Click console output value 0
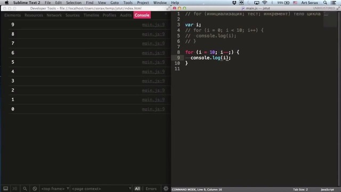Screen dimensions: 341x192 point(13,109)
